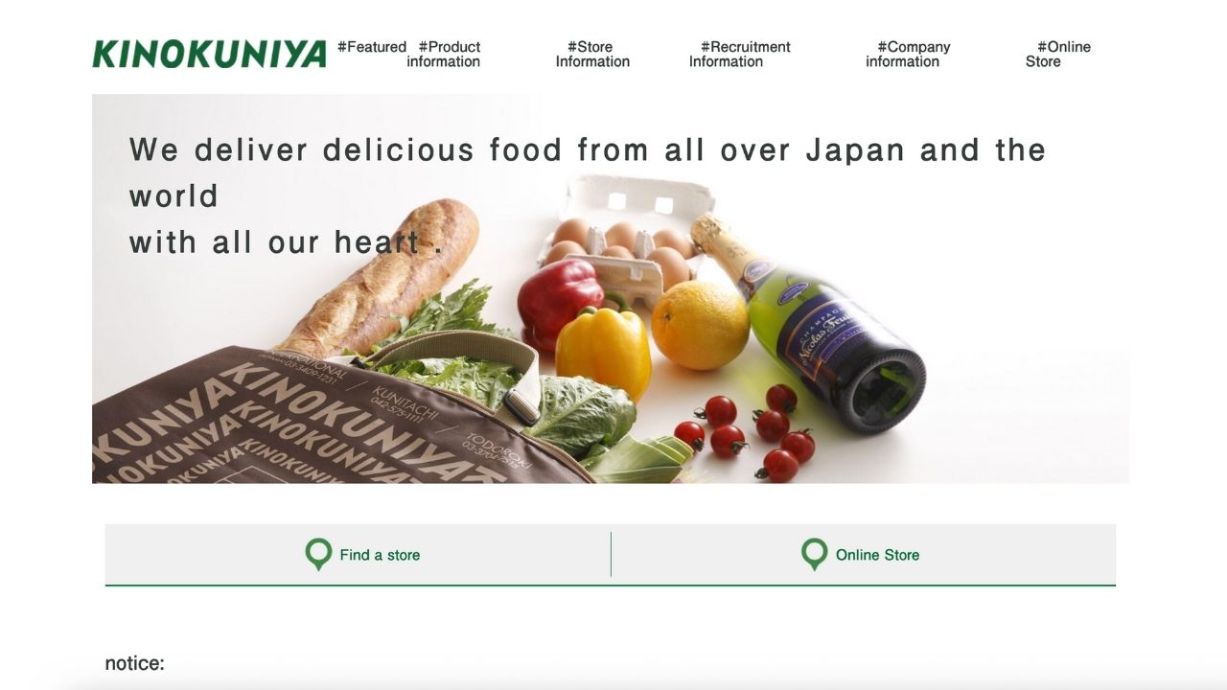Click the hero banner food image
The image size is (1227, 690).
coord(611,288)
